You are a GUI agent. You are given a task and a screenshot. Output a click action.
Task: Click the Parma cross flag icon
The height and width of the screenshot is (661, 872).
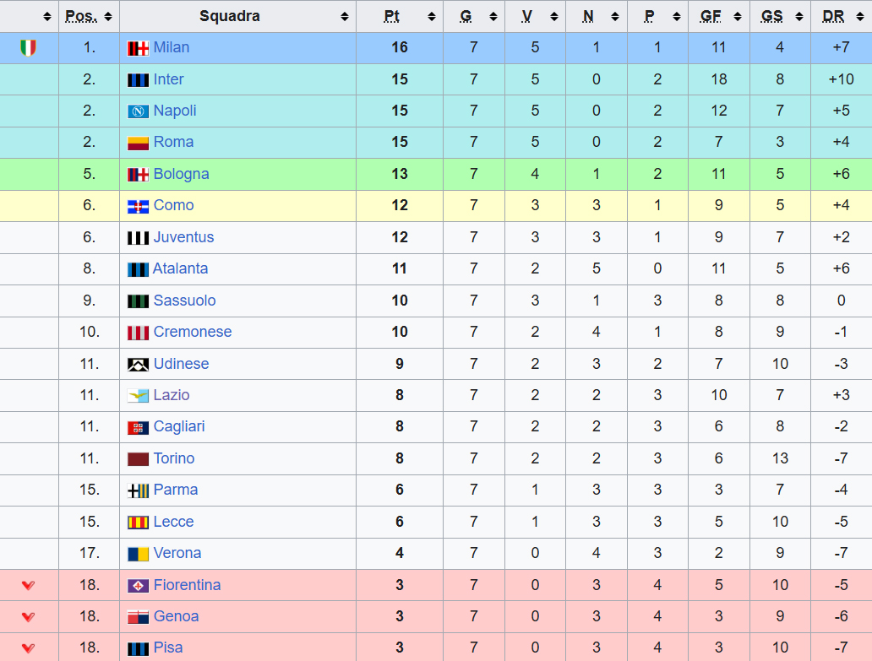[x=138, y=490]
